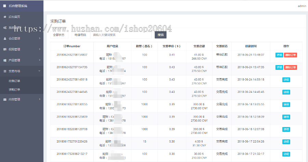Image resolution: width=308 pixels, height=162 pixels.
Task: Click the grid icon beside 产品管理
Action: [5, 60]
